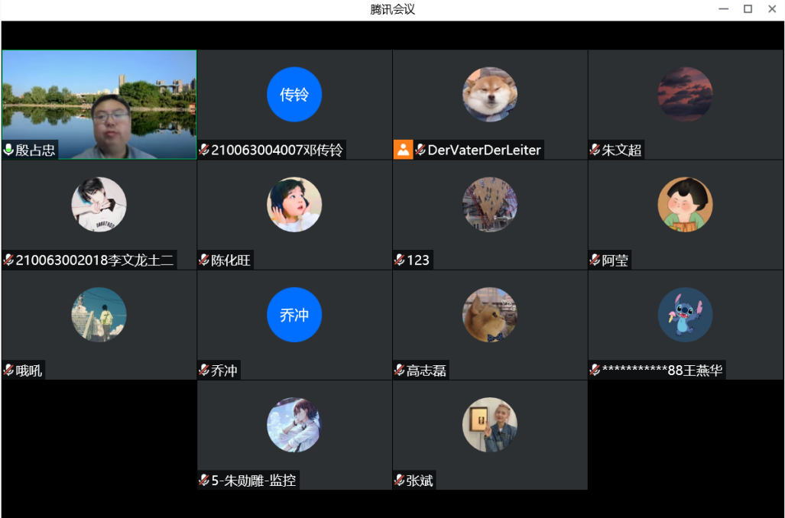Screen dimensions: 785x518
Task: Click the blue 乔冲 avatar circle
Action: coord(294,315)
